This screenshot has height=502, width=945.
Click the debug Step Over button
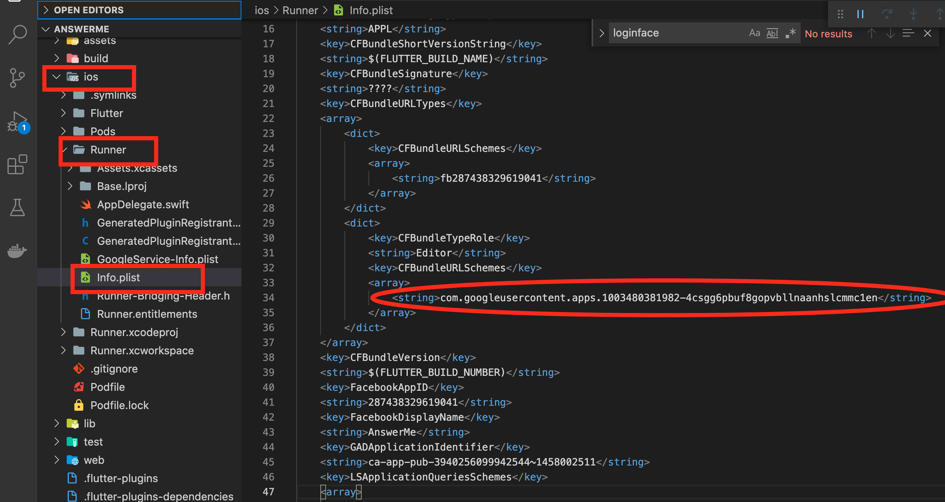887,14
